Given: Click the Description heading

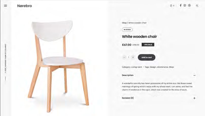Looking at the screenshot, I should pyautogui.click(x=128, y=75).
